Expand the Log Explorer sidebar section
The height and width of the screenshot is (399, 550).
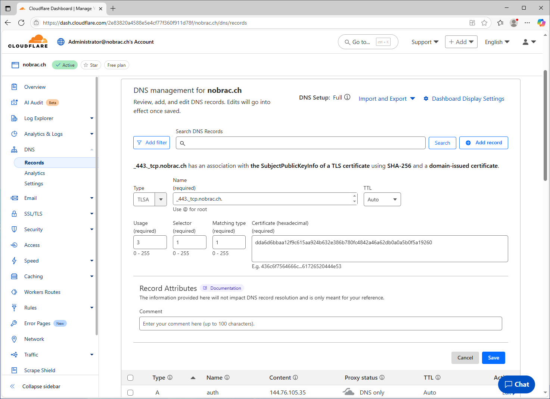point(92,118)
